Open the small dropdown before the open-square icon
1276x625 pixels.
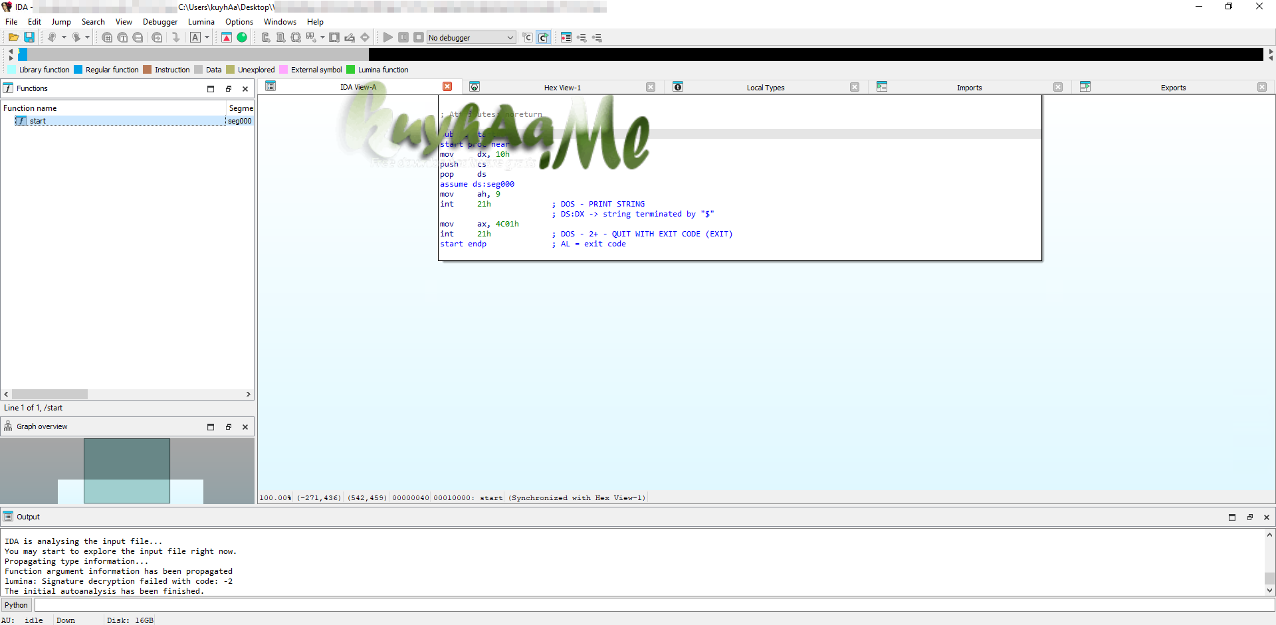point(322,37)
